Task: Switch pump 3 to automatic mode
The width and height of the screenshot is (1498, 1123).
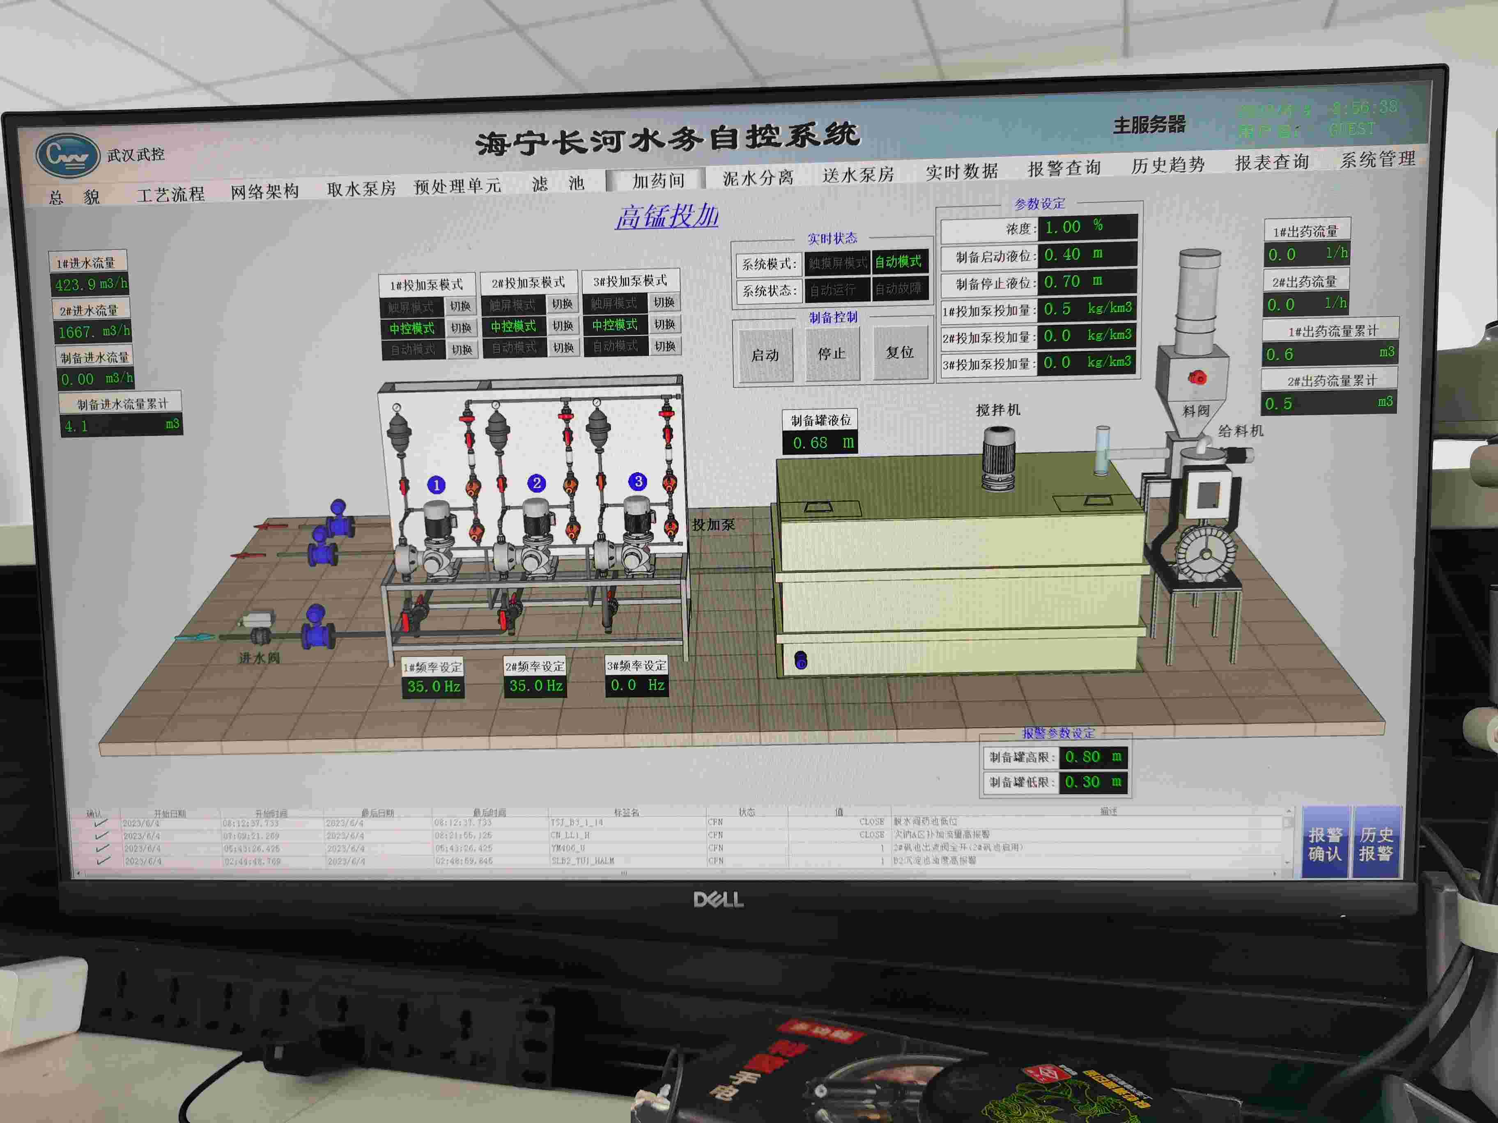Action: click(664, 346)
